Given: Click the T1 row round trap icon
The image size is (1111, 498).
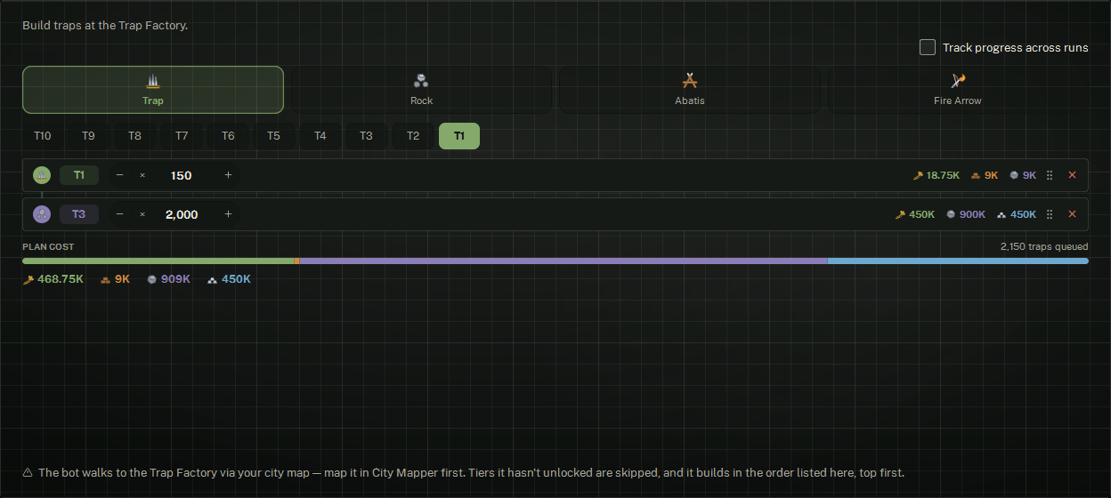Looking at the screenshot, I should coord(42,175).
